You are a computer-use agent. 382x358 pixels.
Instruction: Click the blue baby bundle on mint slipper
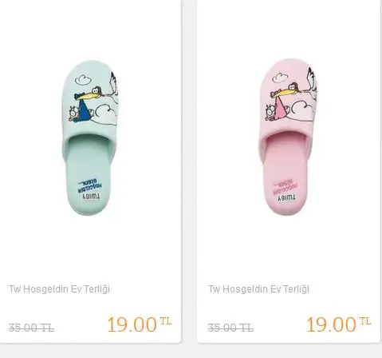coord(83,111)
